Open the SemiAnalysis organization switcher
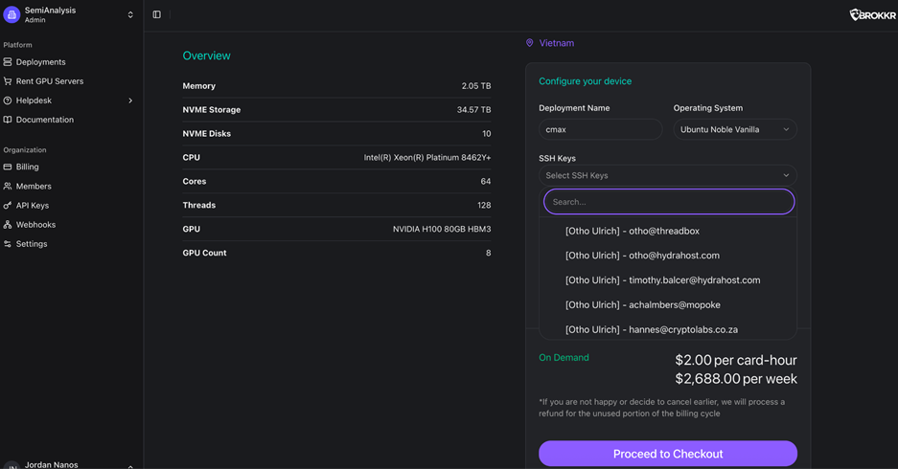 [x=71, y=14]
